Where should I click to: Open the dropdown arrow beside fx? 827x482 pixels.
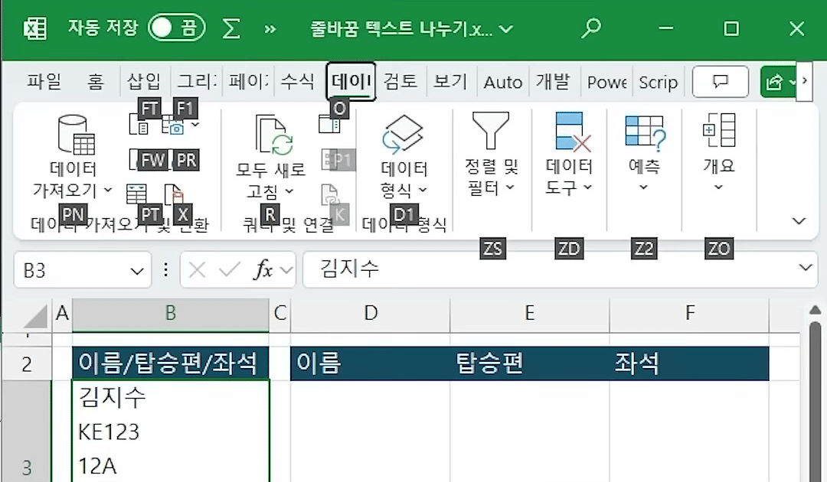click(286, 271)
